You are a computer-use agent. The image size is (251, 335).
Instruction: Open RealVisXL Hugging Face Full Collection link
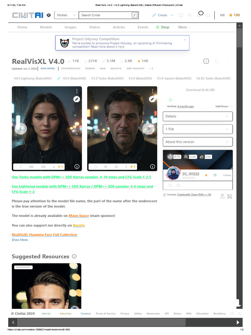(44, 235)
